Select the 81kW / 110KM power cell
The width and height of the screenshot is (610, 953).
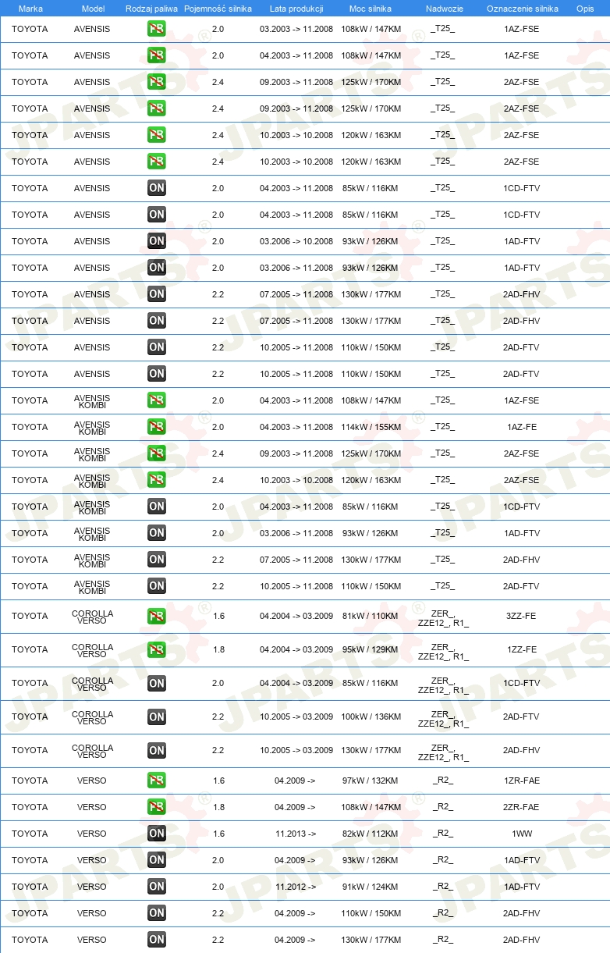pyautogui.click(x=371, y=616)
